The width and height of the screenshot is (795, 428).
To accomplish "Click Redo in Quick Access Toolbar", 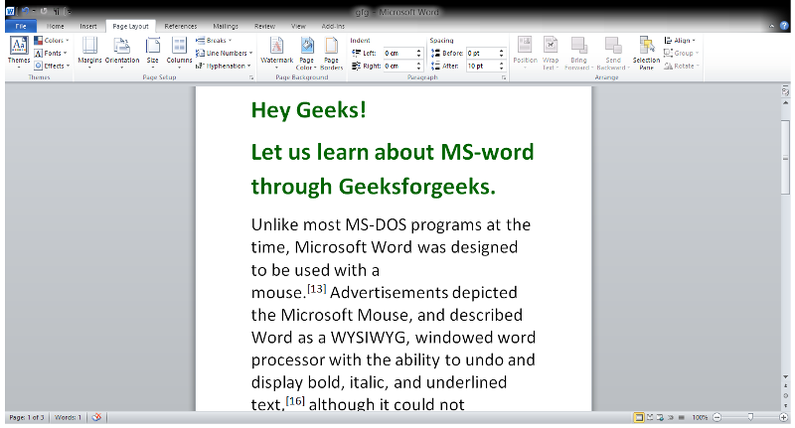I will [x=44, y=11].
